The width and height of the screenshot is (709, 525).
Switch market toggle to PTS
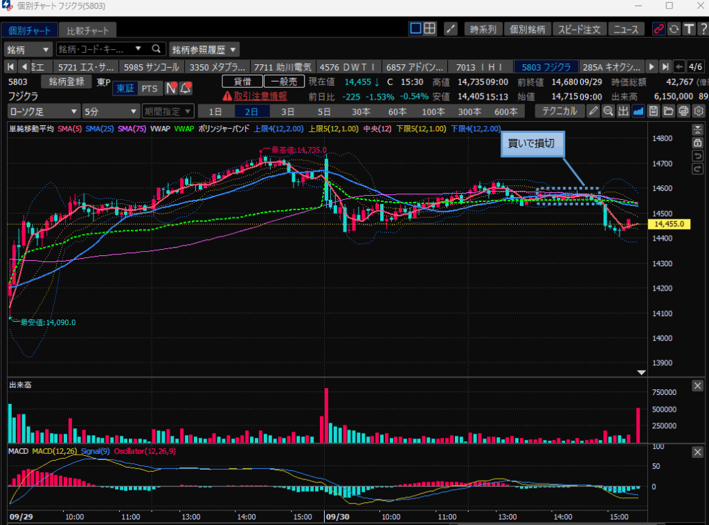[150, 89]
